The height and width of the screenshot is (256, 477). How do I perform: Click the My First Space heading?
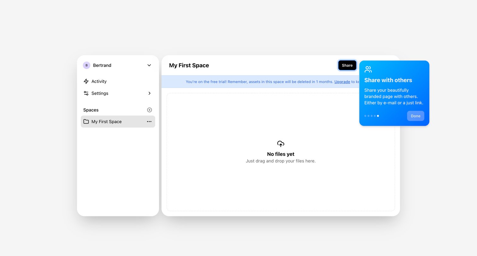point(189,65)
